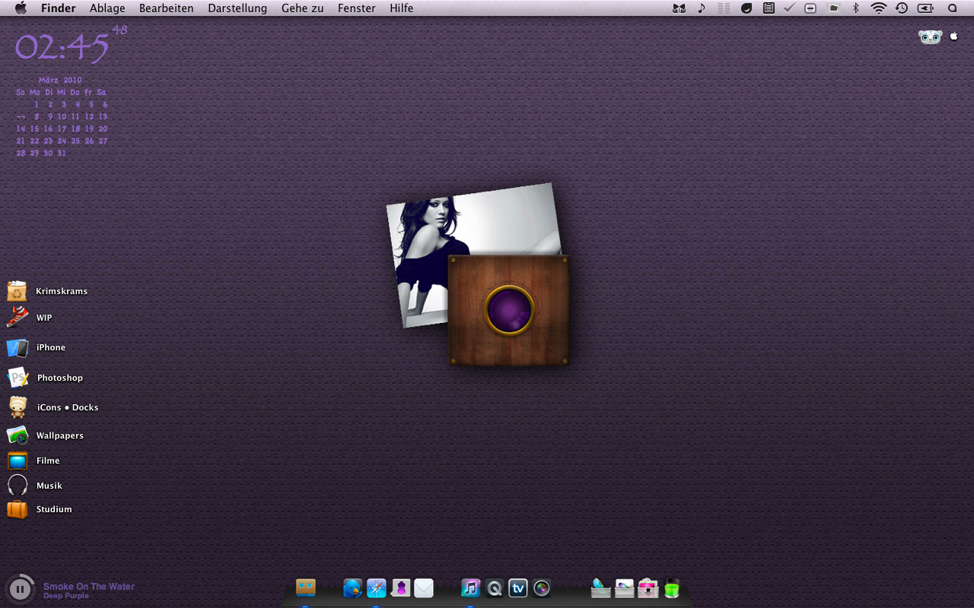Open the purple figure chat dock app
The image size is (974, 608).
(400, 587)
